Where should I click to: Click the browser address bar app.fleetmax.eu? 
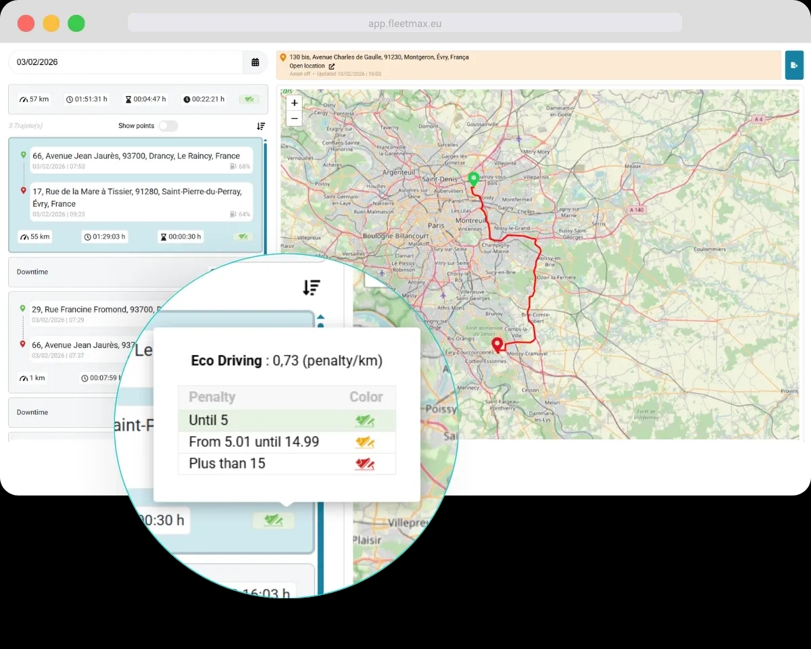coord(405,23)
